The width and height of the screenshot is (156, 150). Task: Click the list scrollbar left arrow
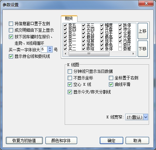65,54
